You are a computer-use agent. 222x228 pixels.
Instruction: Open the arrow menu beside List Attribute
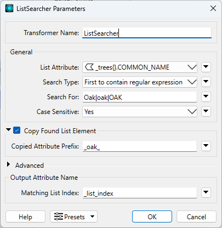click(206, 67)
